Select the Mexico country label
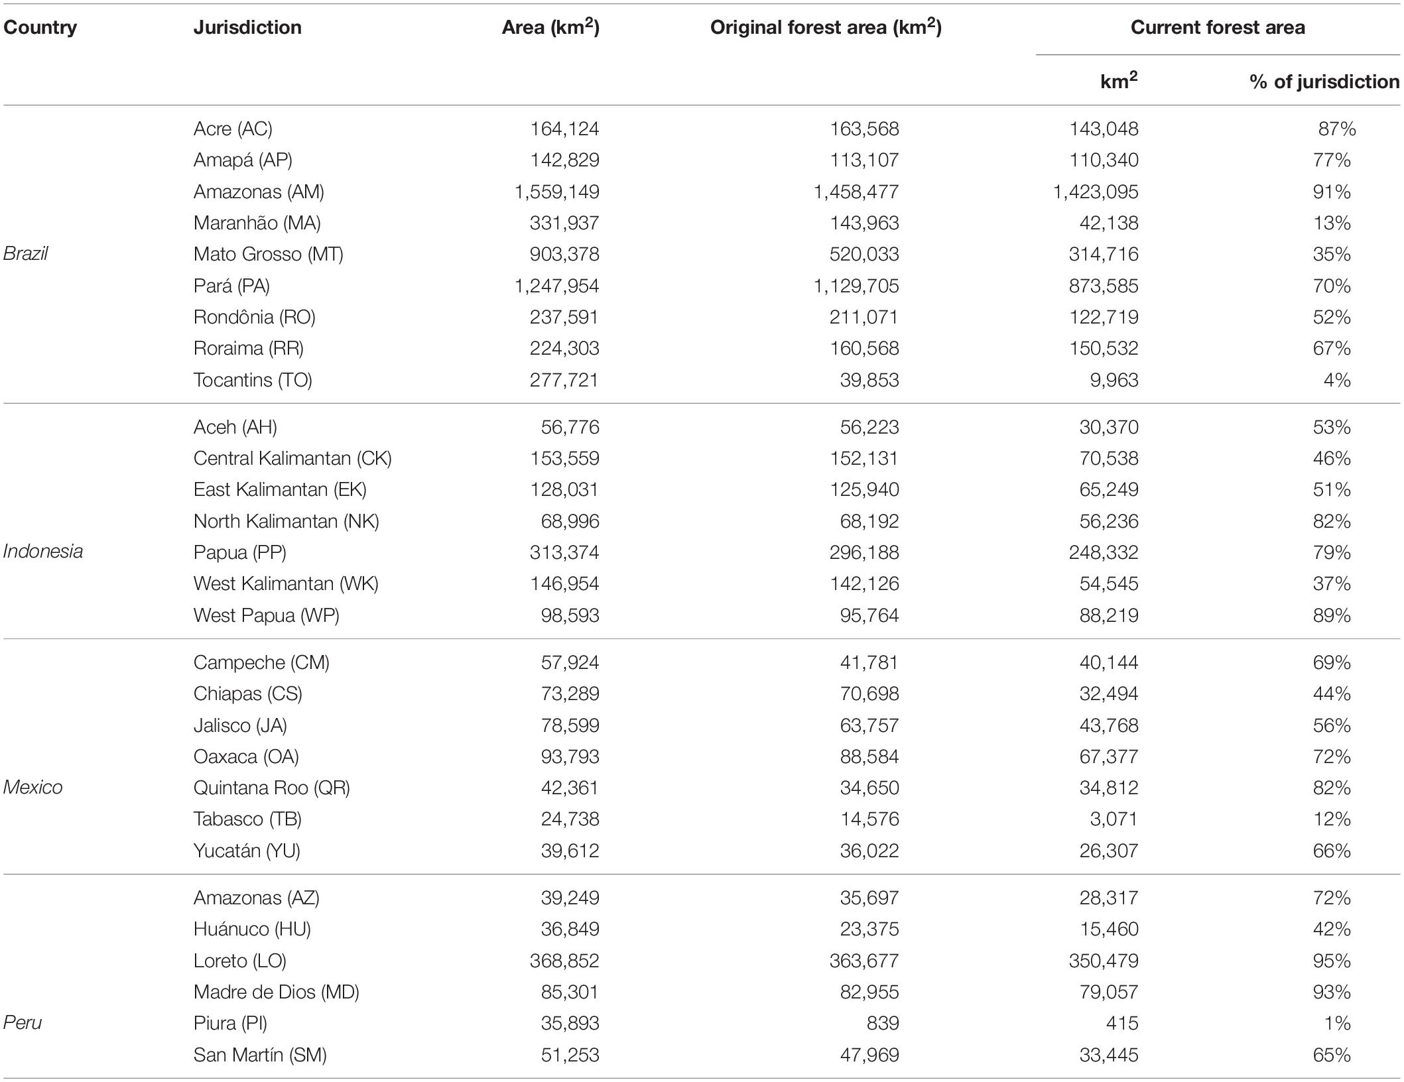 [32, 788]
